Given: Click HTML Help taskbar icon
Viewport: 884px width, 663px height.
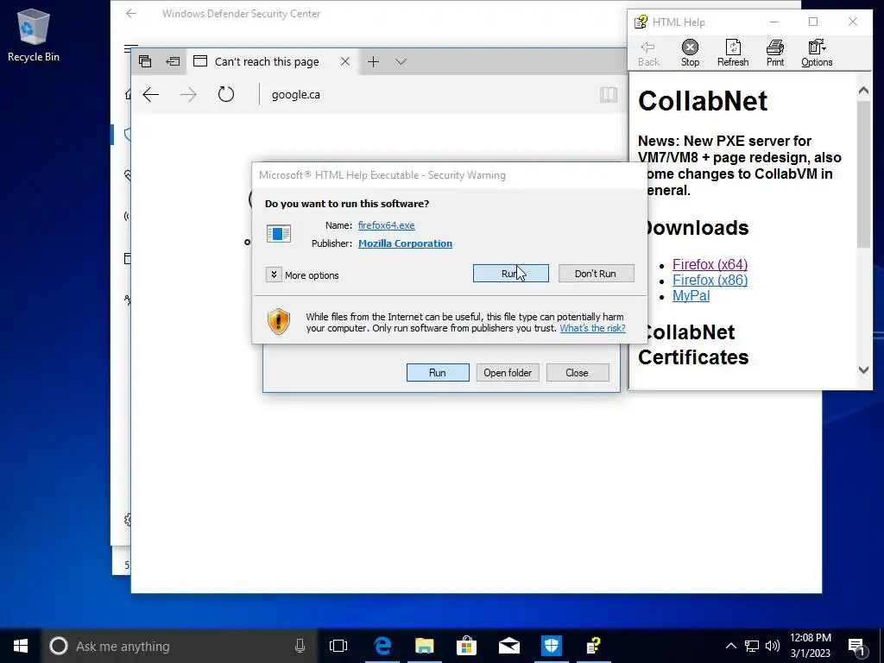Looking at the screenshot, I should 594,646.
